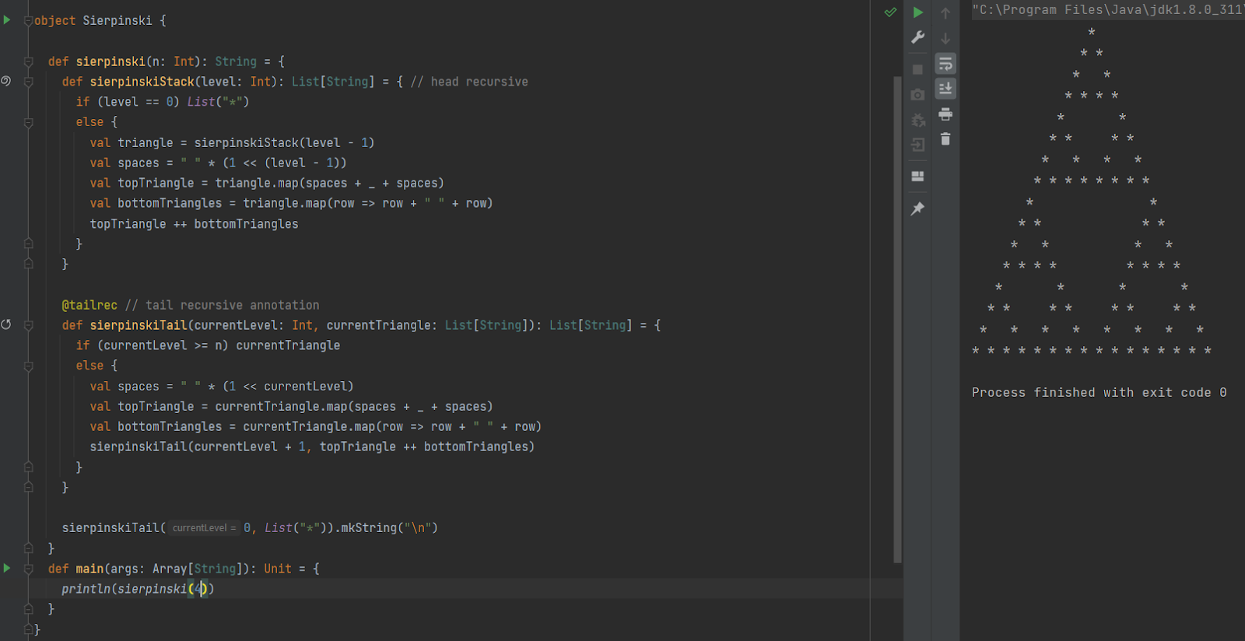Click the '// tail recursive annotation' comment
The height and width of the screenshot is (641, 1245).
(x=222, y=305)
